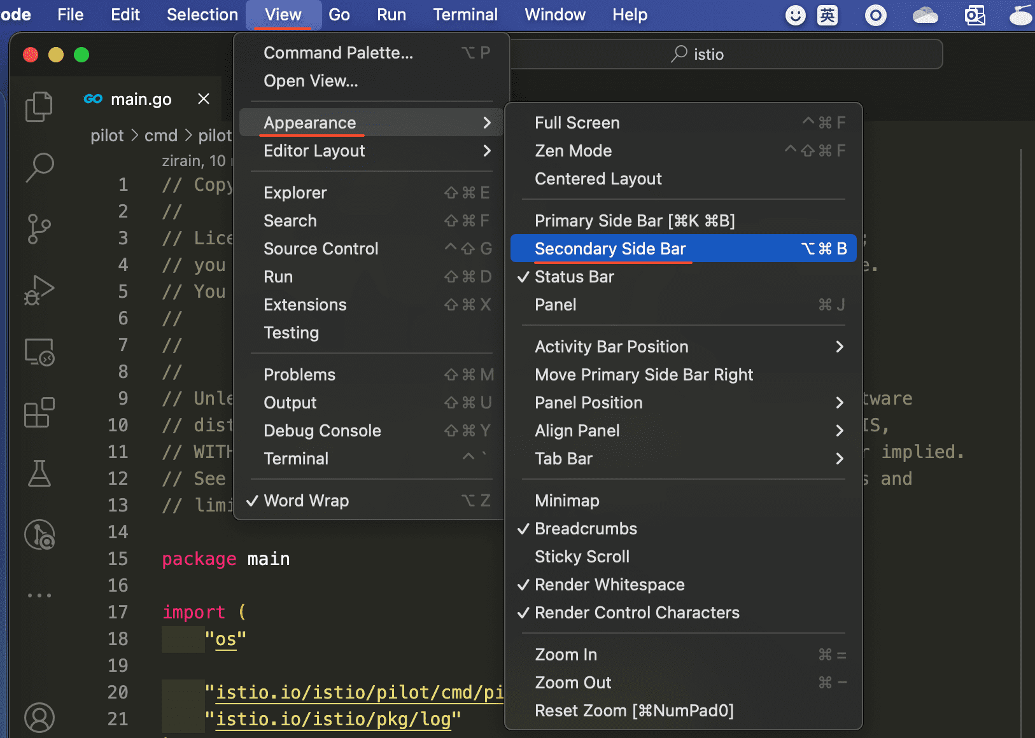Choose Move Primary Side Bar Right

684,375
